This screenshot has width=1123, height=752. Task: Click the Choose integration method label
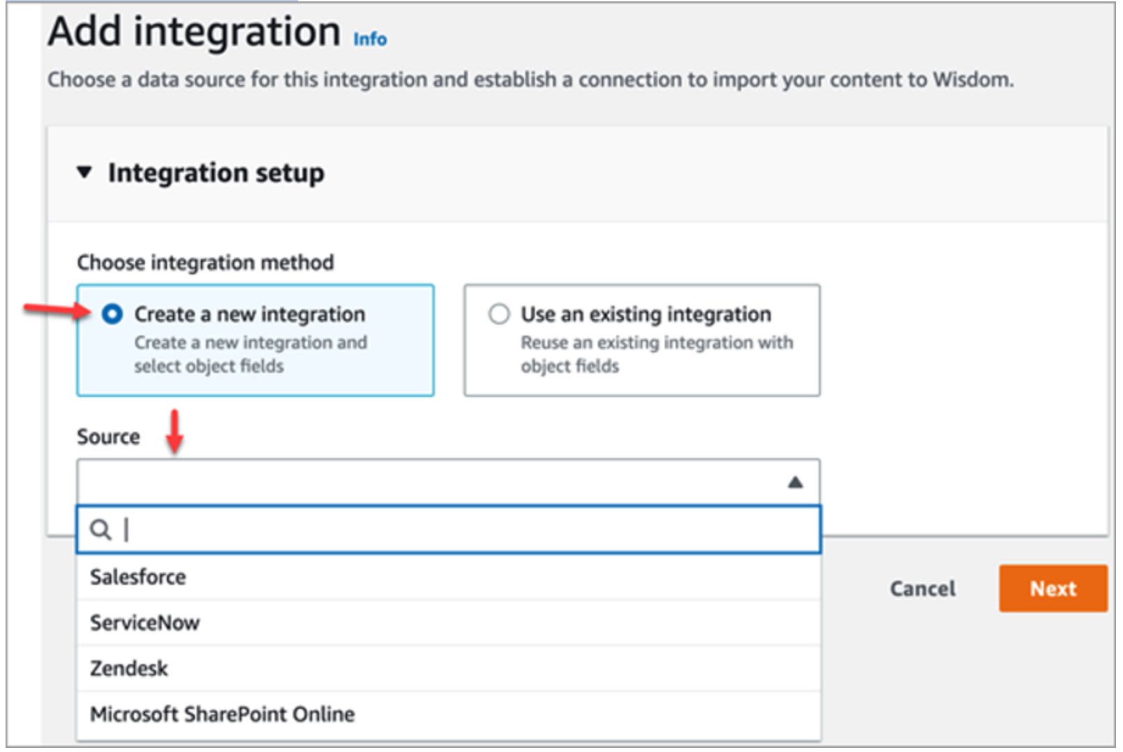tap(205, 263)
